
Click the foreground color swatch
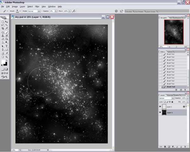(x=3, y=62)
